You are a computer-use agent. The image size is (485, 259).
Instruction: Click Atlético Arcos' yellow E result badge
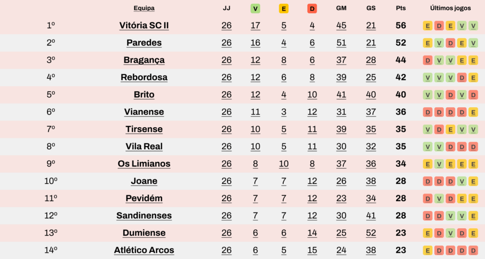click(x=428, y=250)
